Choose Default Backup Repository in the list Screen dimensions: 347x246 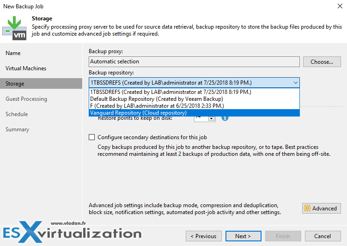coord(194,99)
